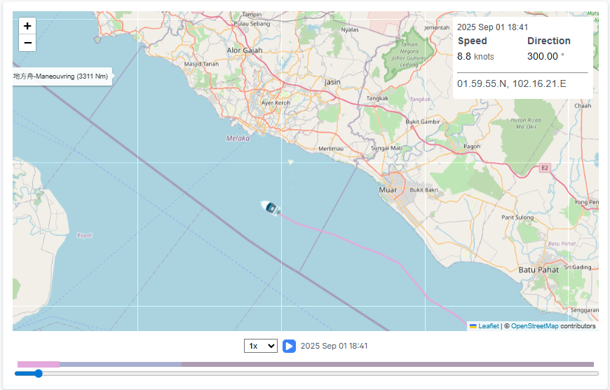This screenshot has height=390, width=610.
Task: Click the Muar town label on map
Action: tap(387, 190)
